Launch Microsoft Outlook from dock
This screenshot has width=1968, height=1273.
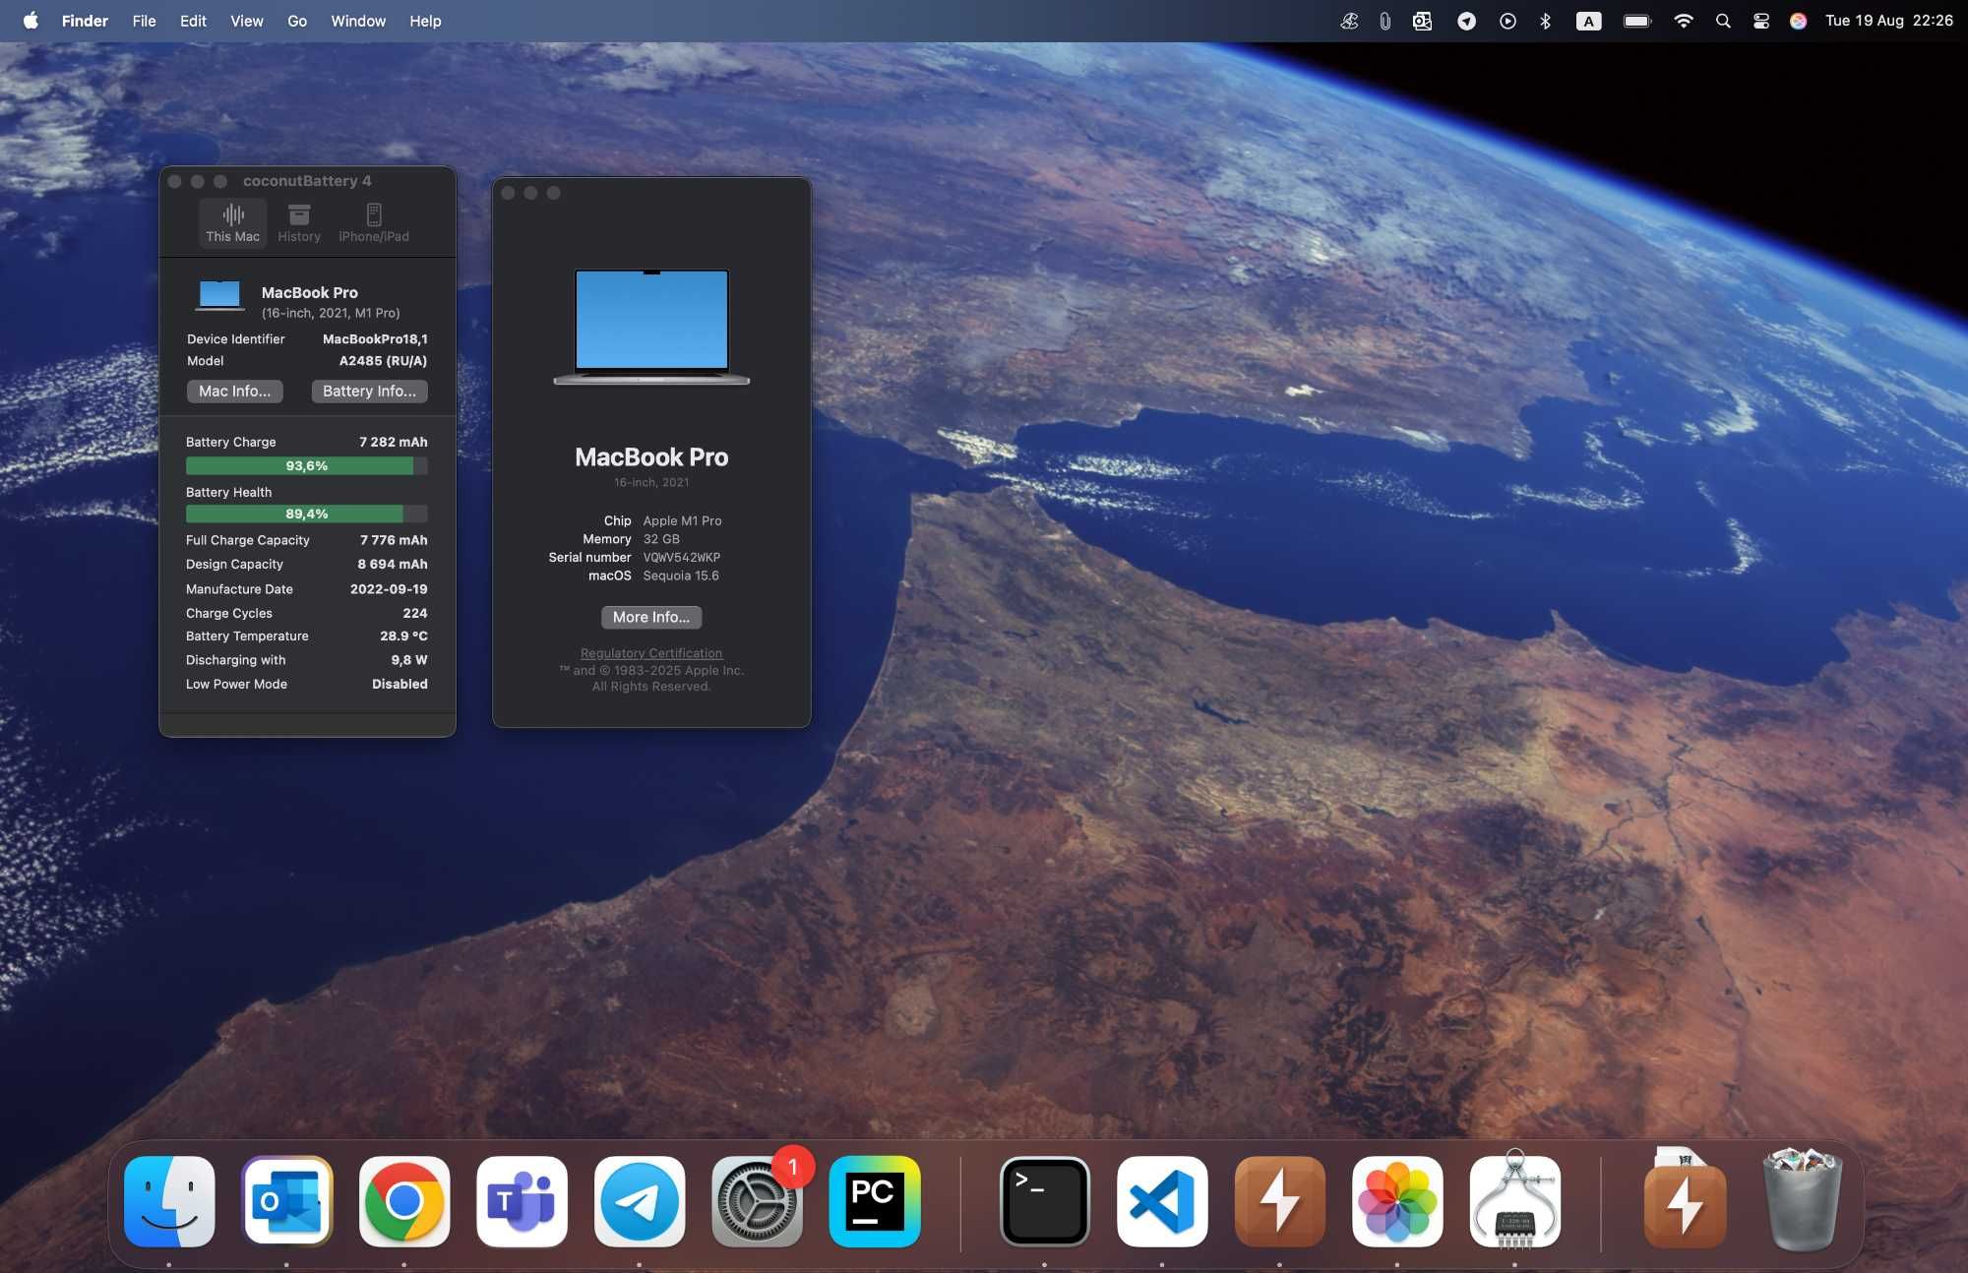coord(287,1201)
